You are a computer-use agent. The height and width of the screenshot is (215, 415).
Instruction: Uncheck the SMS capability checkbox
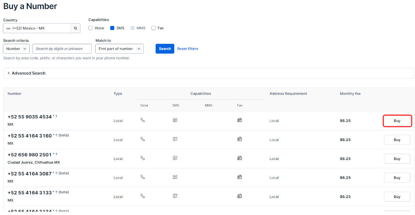(x=112, y=28)
